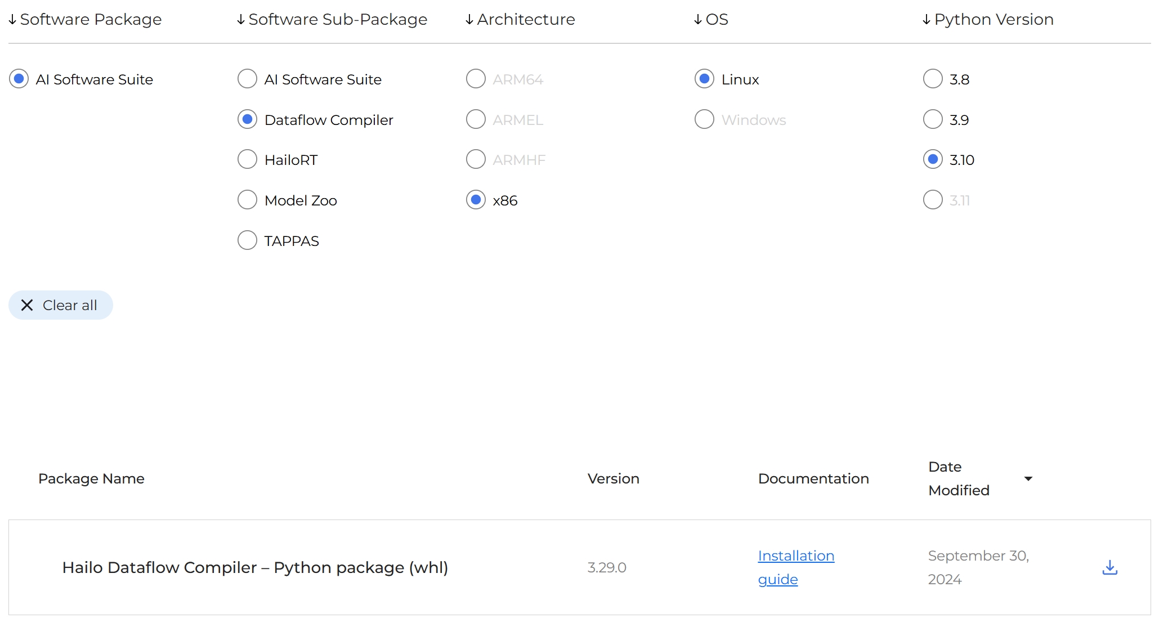Screen dimensions: 1159x627
Task: Expand the Python Version filter heading
Action: click(987, 19)
